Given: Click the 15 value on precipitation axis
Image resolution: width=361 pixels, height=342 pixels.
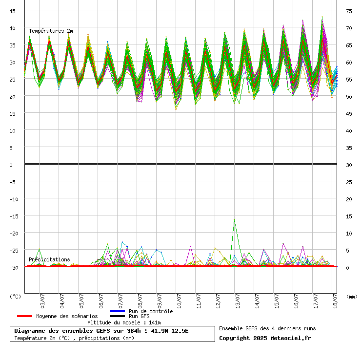Looking at the screenshot, I should 349,216.
